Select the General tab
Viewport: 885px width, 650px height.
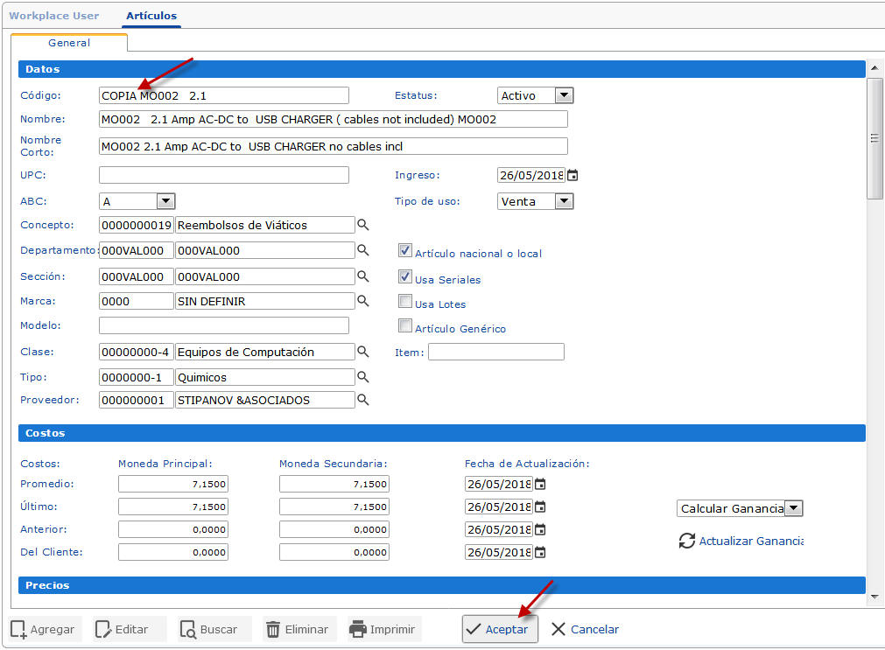tap(69, 42)
